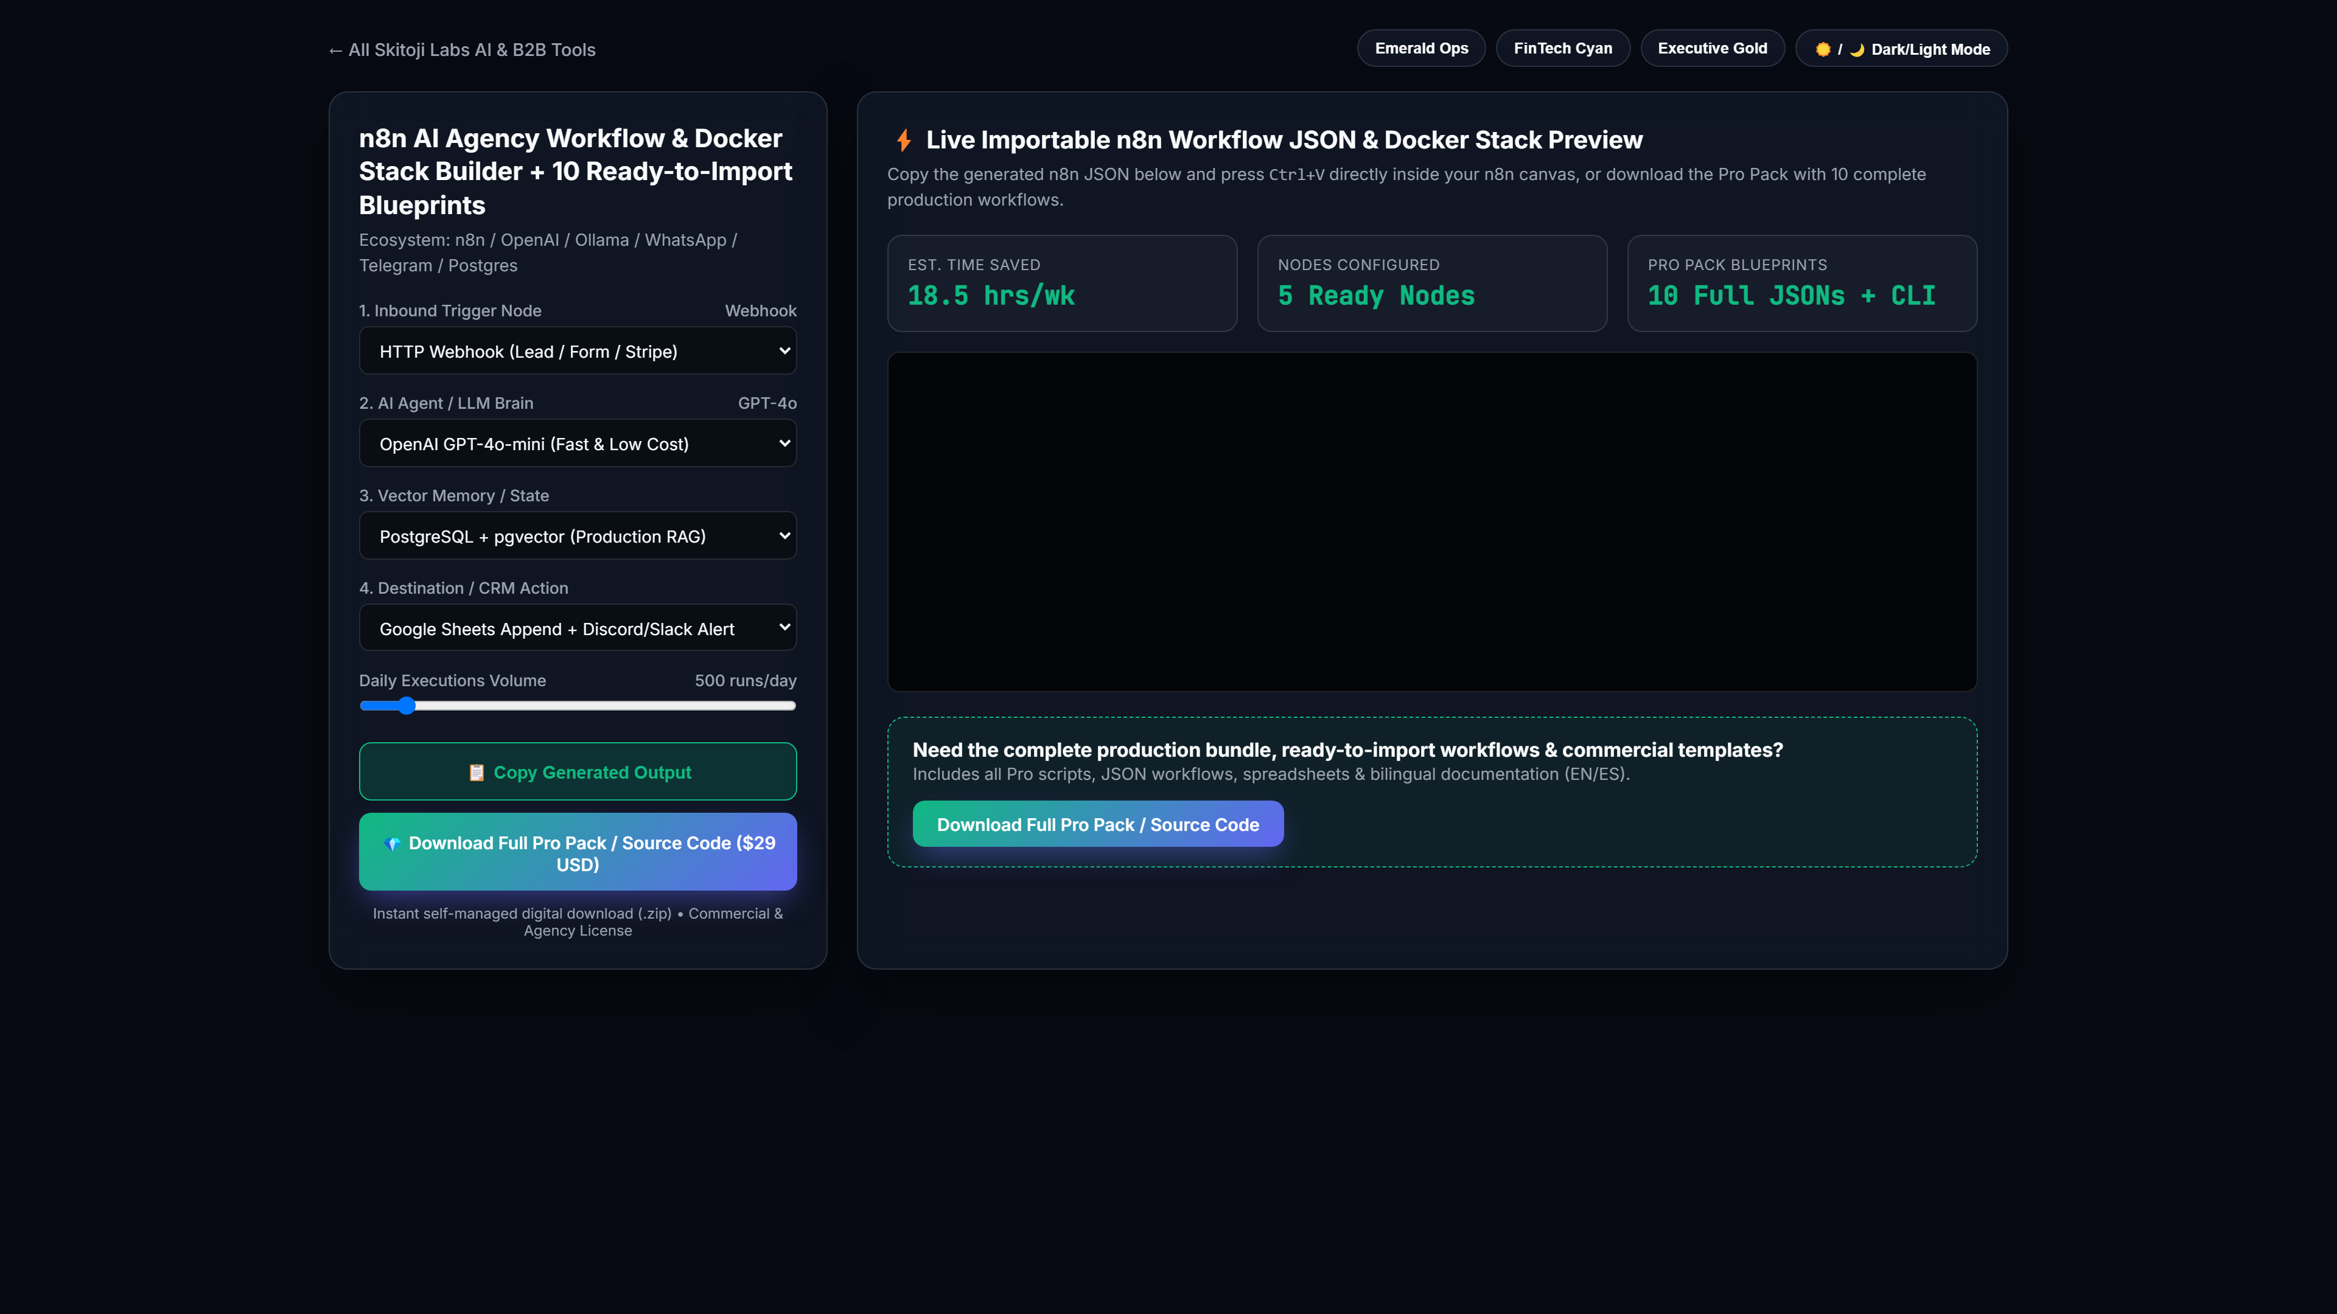The height and width of the screenshot is (1314, 2337).
Task: Click the clipboard icon on Copy Generated Output
Action: [477, 773]
